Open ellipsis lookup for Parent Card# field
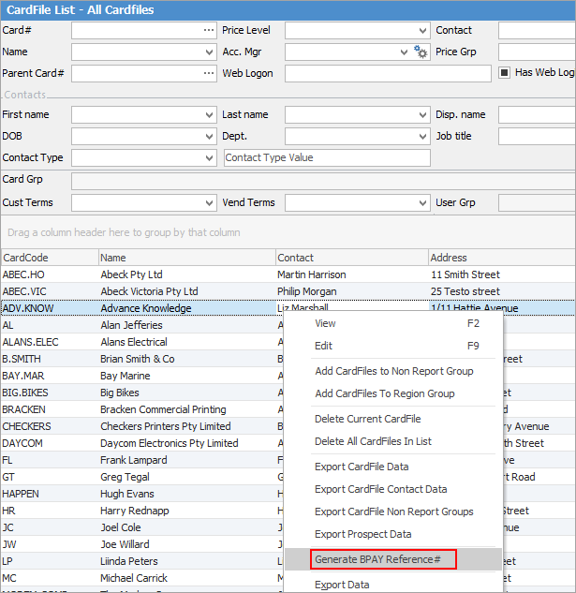This screenshot has width=576, height=593. click(x=209, y=73)
